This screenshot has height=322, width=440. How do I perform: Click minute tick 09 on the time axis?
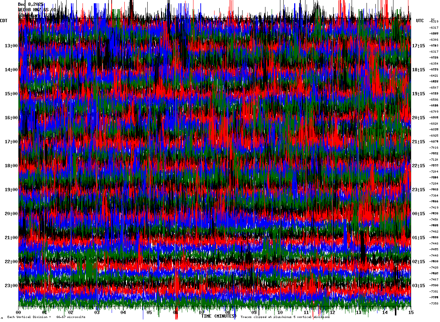[254, 313]
